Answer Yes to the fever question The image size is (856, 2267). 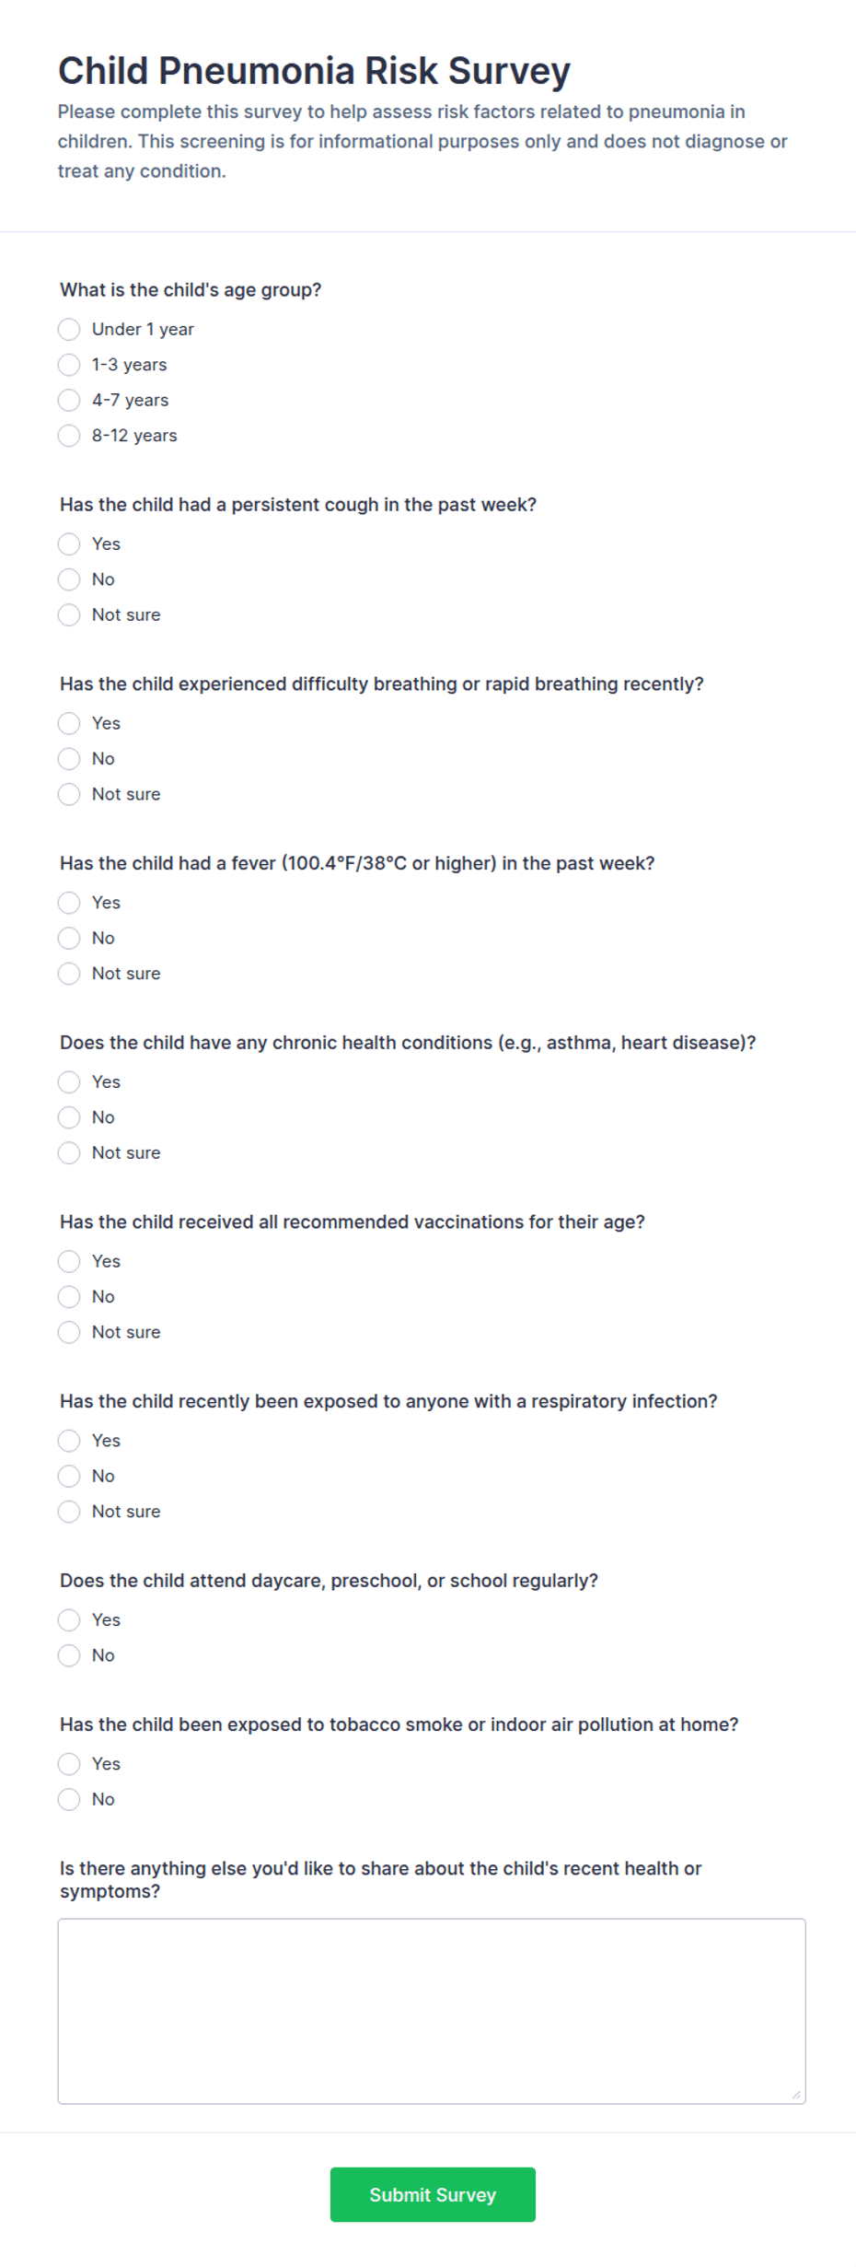69,902
